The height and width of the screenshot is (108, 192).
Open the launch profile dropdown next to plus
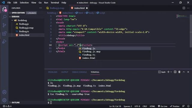click(x=171, y=72)
